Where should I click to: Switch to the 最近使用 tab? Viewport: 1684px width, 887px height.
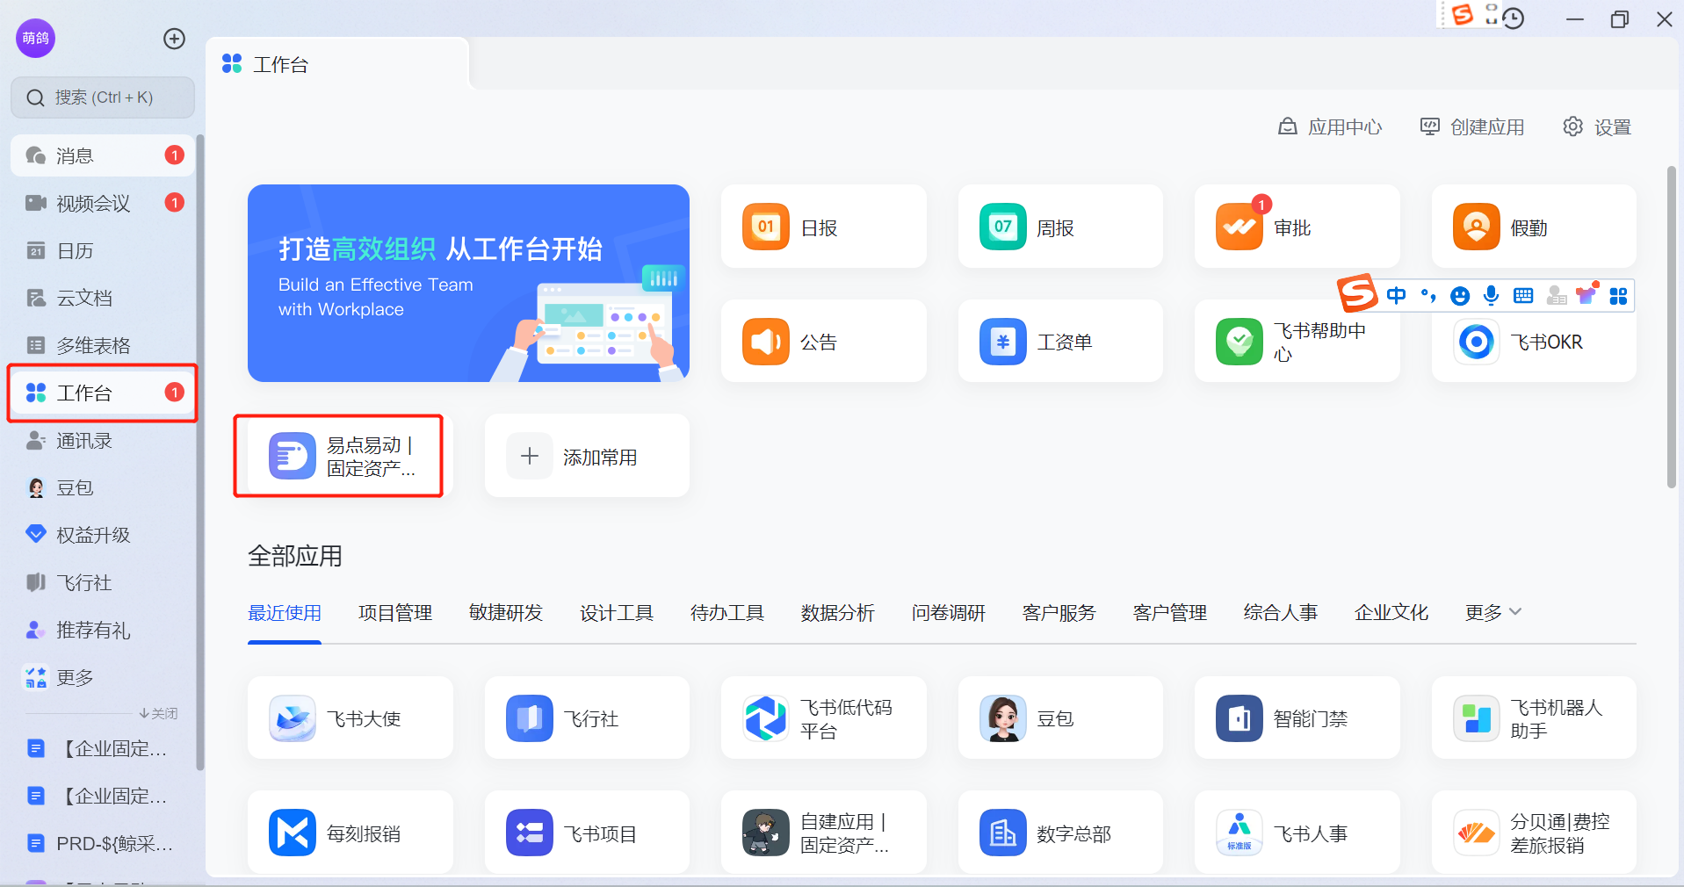pos(285,612)
